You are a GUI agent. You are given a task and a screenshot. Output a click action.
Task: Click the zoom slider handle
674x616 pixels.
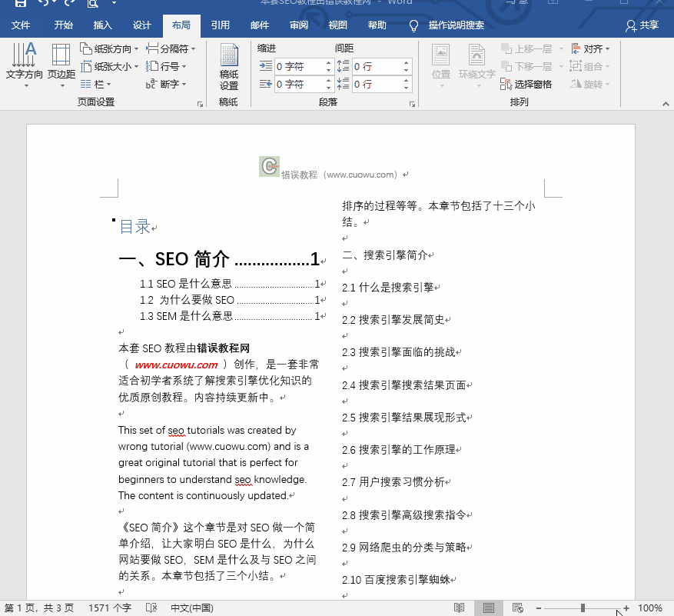pos(583,608)
